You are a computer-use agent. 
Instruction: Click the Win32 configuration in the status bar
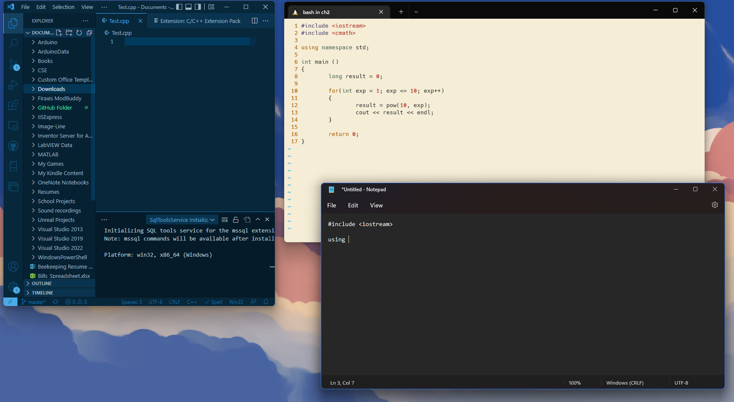point(236,302)
